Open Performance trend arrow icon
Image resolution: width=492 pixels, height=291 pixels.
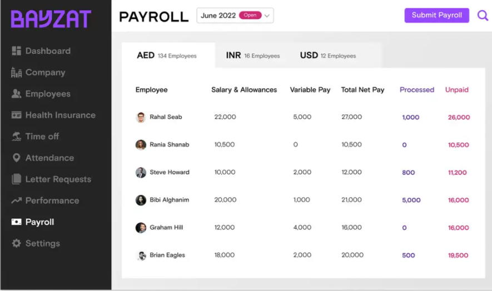(x=16, y=200)
